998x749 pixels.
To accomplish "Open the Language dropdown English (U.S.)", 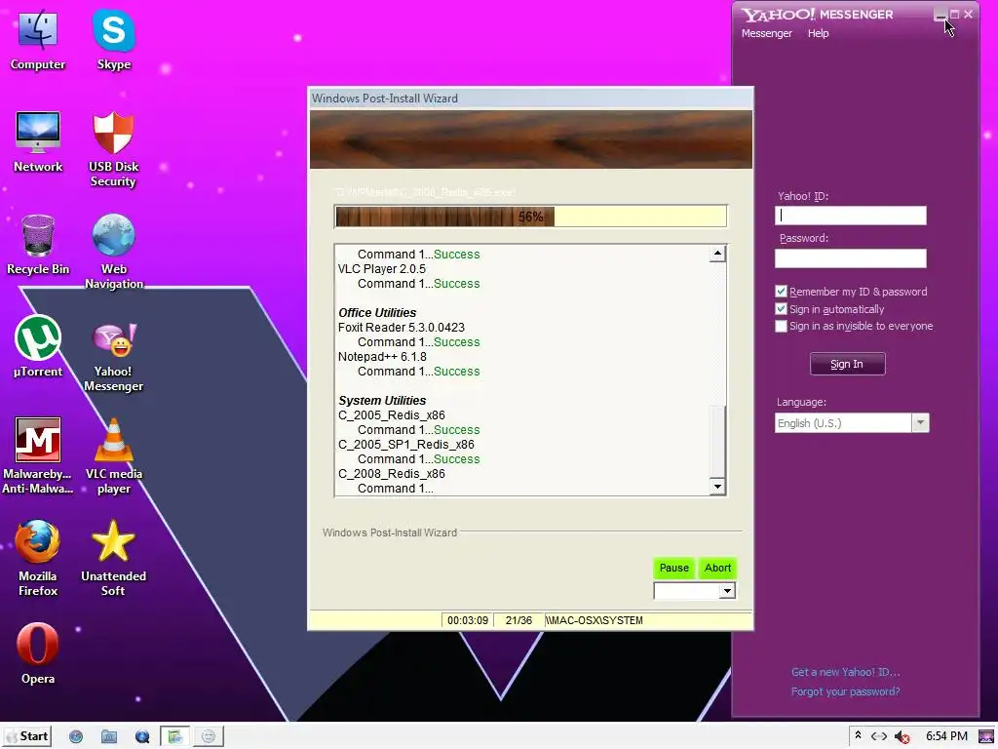I will 852,423.
